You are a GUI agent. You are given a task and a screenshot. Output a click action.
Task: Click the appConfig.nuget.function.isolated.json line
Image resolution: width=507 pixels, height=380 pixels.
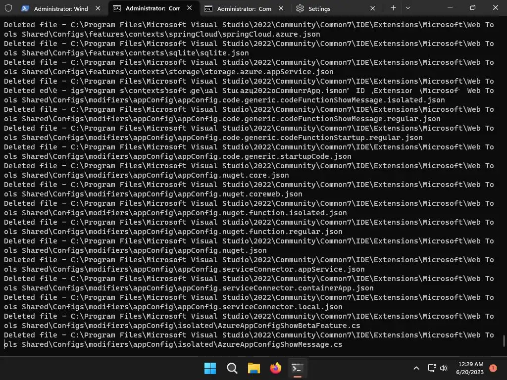click(x=175, y=213)
